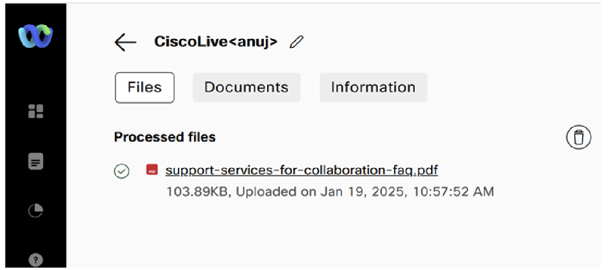The width and height of the screenshot is (608, 270).
Task: Click the Webex logo in the sidebar
Action: pyautogui.click(x=35, y=36)
